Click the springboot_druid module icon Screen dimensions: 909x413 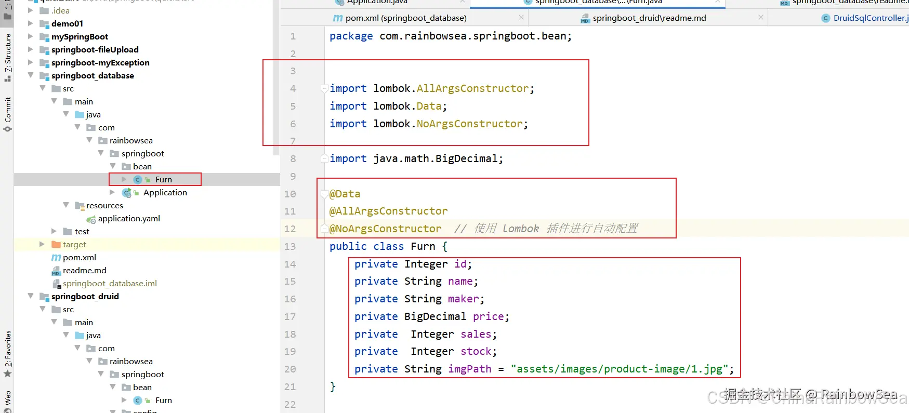44,296
